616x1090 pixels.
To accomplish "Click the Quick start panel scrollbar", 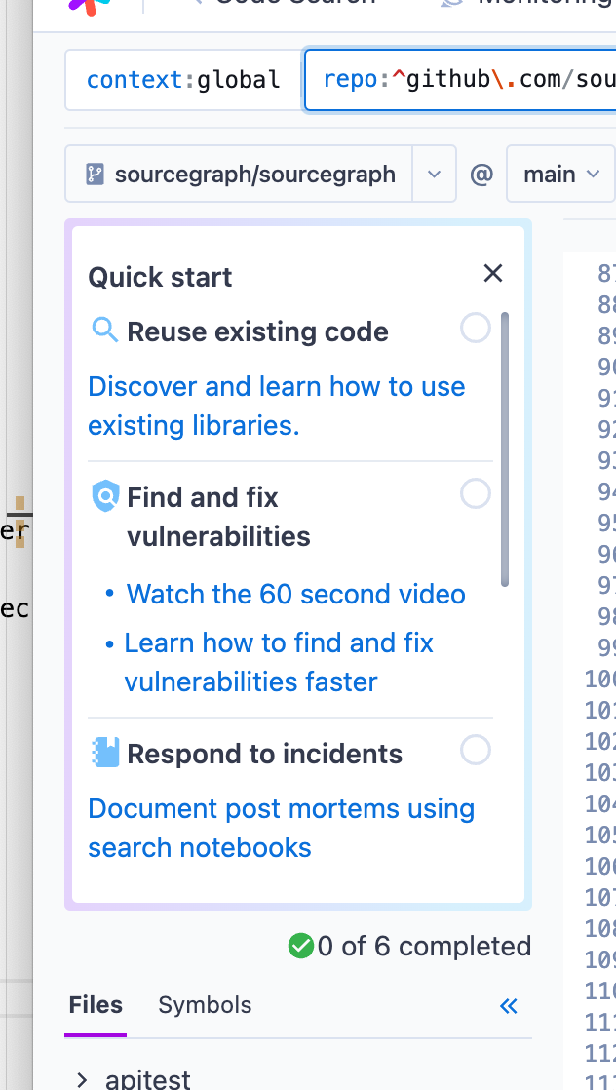I will tap(505, 449).
